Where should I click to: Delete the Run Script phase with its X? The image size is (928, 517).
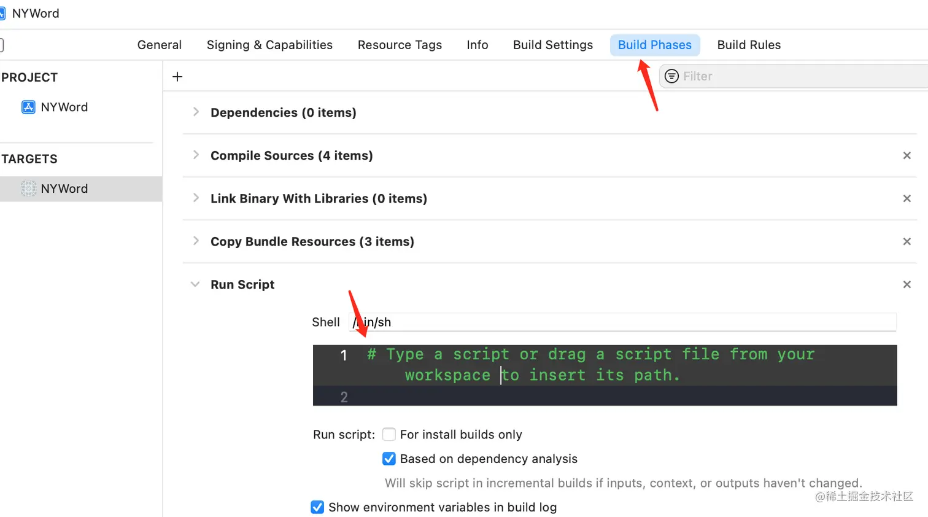[907, 285]
